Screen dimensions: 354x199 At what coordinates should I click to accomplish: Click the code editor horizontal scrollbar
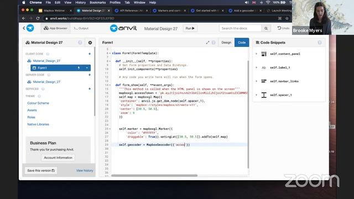154,175
